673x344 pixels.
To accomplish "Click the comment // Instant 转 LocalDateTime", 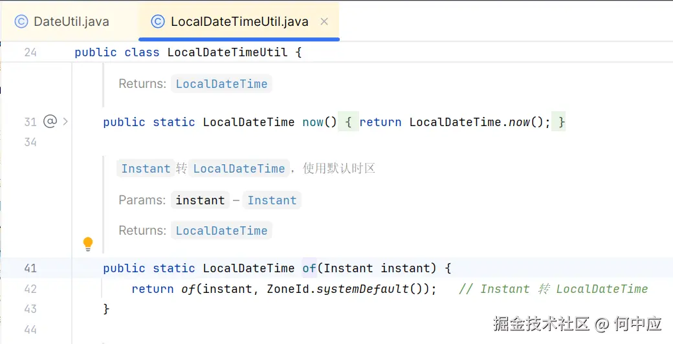I will (553, 289).
